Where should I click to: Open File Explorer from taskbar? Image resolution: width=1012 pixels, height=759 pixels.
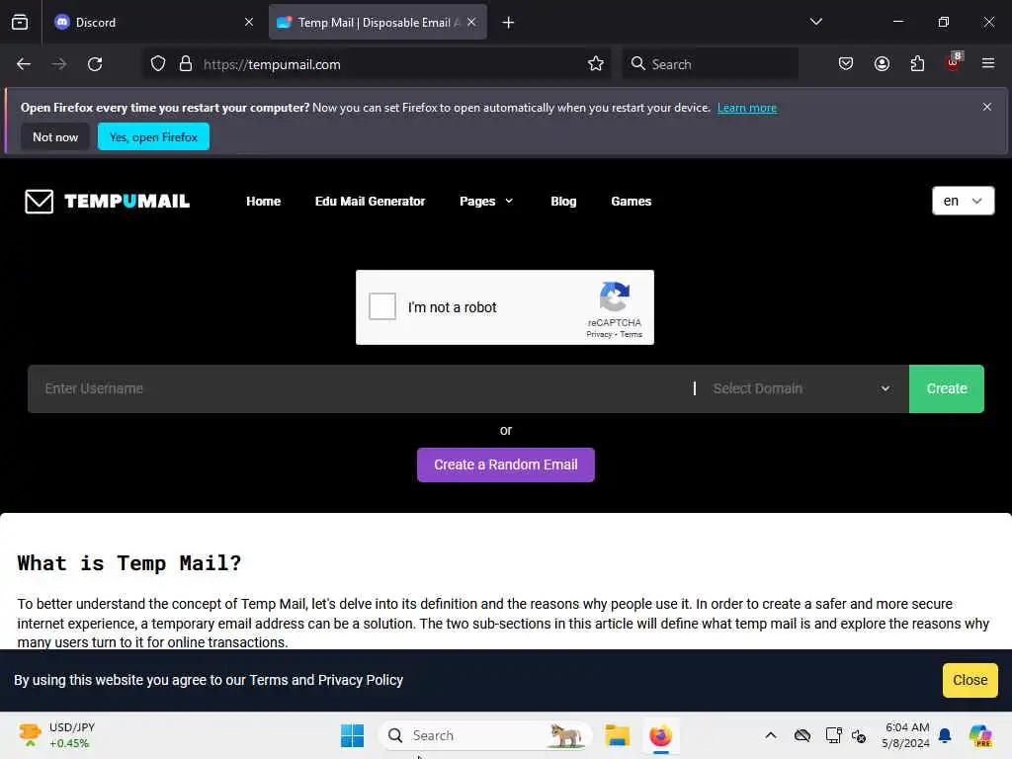coord(617,735)
